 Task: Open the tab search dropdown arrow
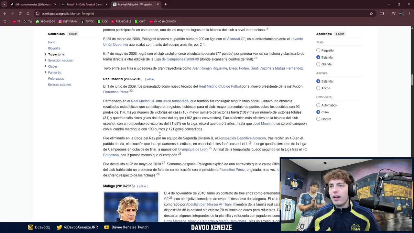pos(4,5)
